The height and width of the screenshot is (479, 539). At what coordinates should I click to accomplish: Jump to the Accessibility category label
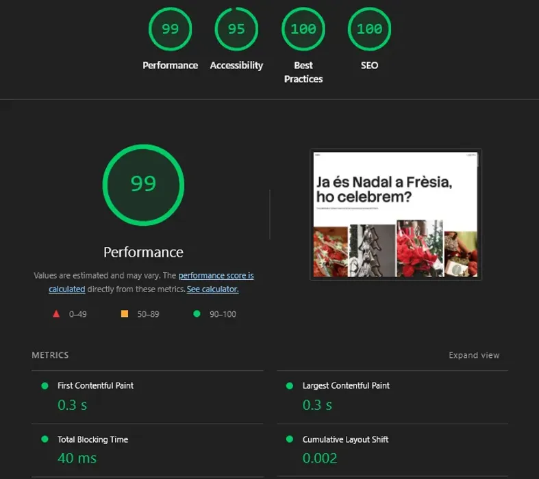[x=236, y=65]
